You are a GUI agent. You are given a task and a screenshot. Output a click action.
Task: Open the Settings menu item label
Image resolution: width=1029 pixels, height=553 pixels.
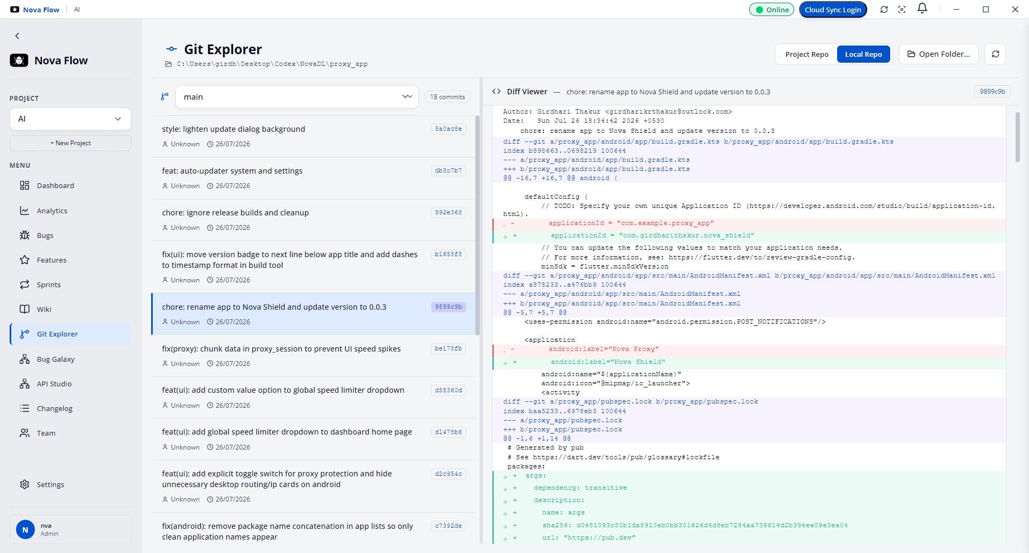click(x=50, y=484)
